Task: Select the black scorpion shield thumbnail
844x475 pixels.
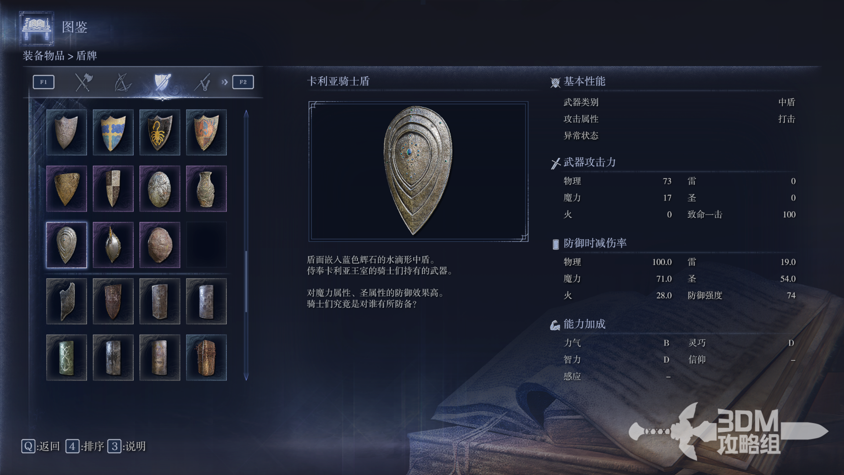Action: 160,132
